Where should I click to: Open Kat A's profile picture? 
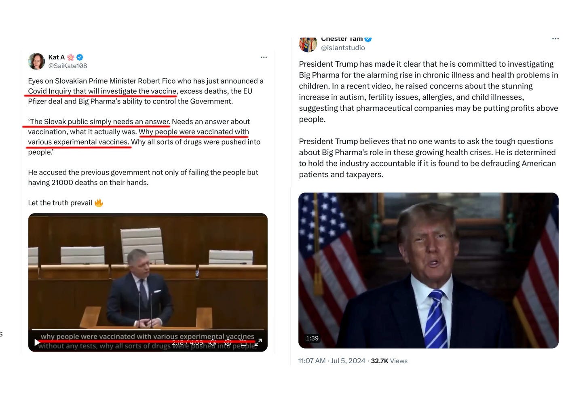coord(36,61)
